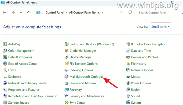Open the Mail (Microsoft Outlook) link
The image size is (183, 105).
(x=86, y=77)
